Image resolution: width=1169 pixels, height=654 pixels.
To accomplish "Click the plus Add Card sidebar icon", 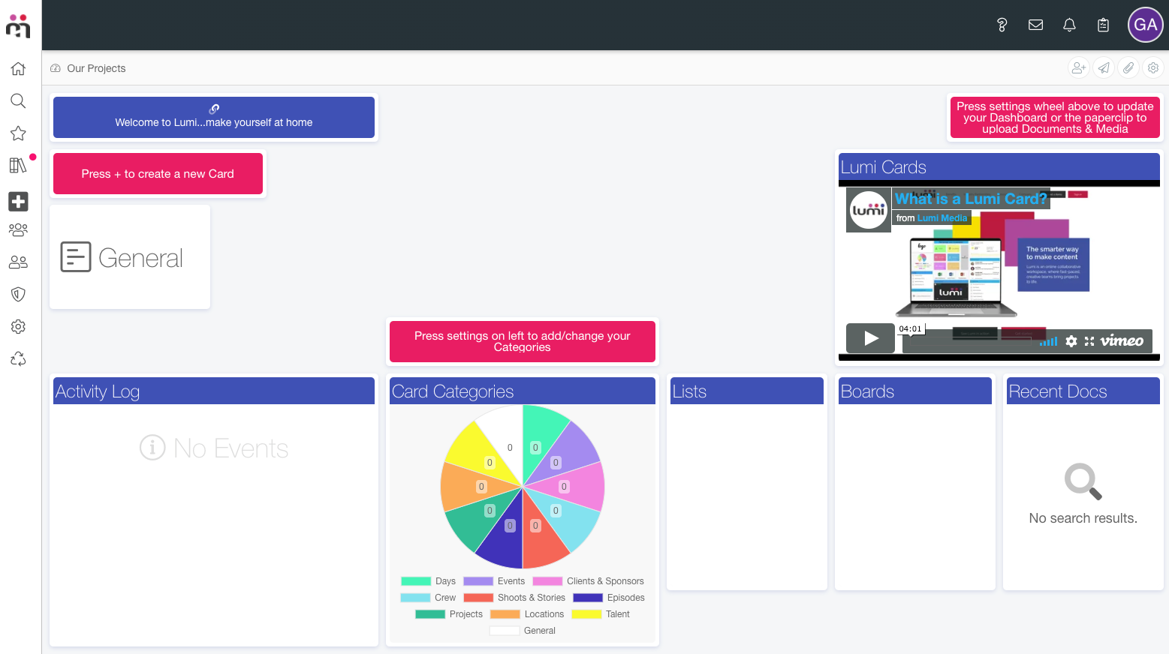I will pyautogui.click(x=18, y=201).
